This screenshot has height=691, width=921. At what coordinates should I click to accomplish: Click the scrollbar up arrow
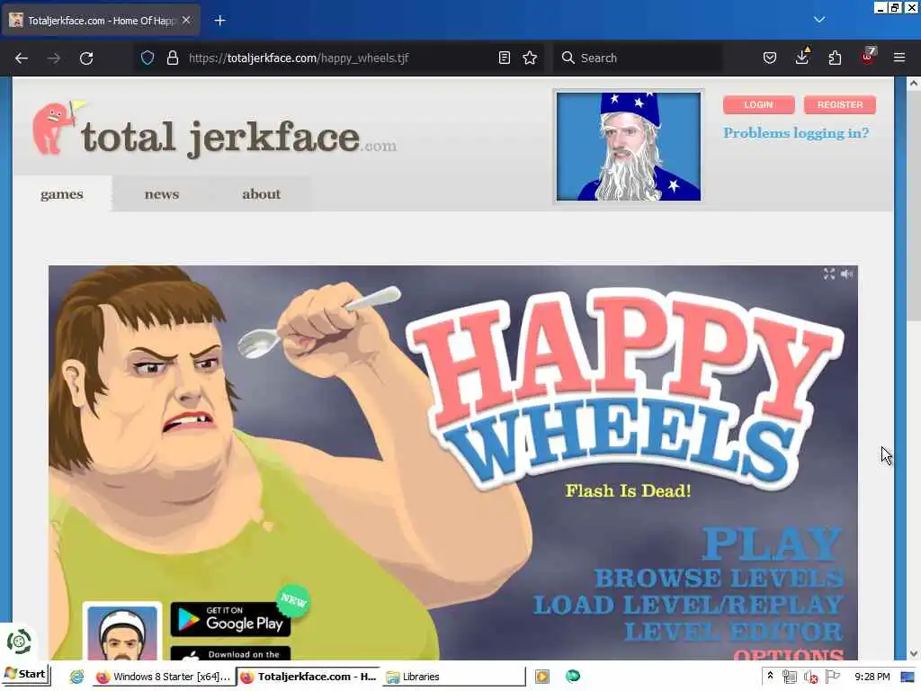pyautogui.click(x=914, y=84)
